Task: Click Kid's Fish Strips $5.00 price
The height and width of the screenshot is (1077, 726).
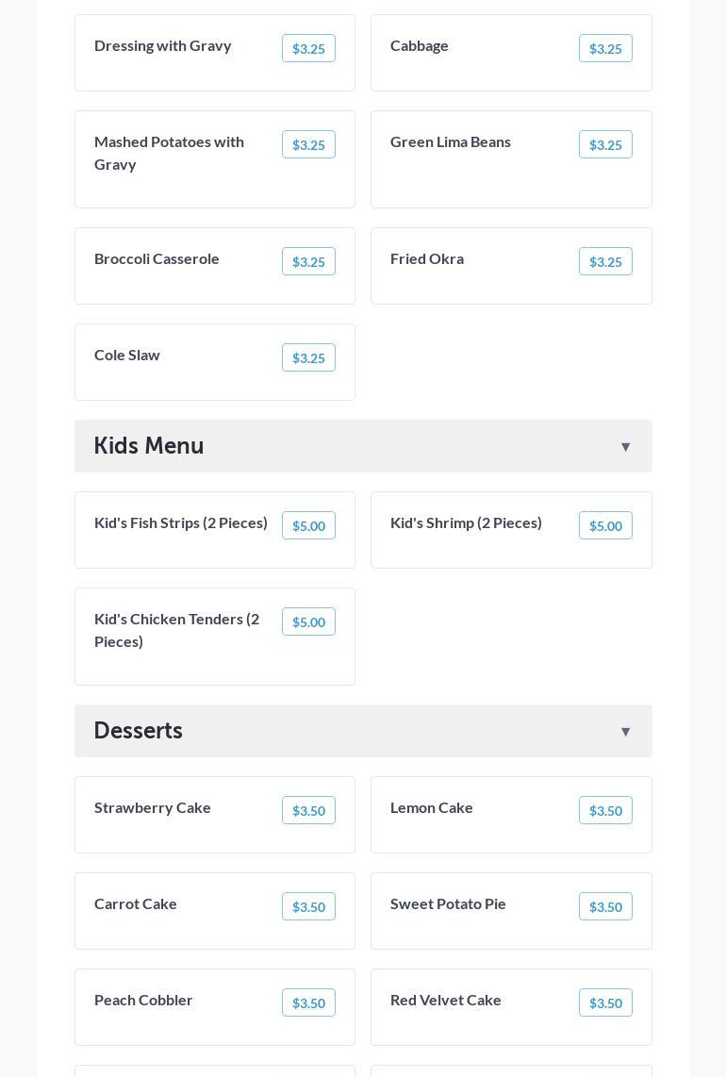Action: click(308, 526)
